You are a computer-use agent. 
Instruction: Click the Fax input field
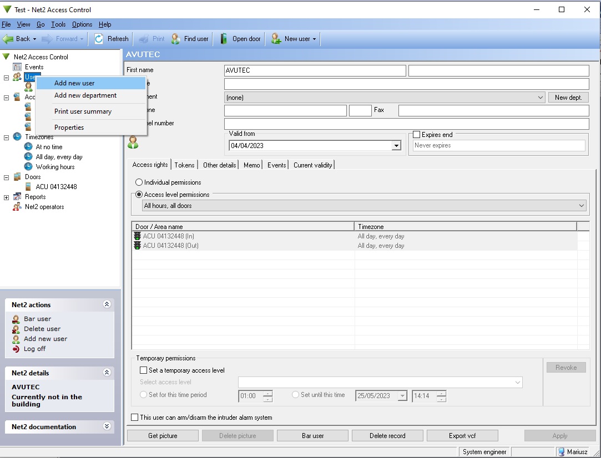(494, 110)
